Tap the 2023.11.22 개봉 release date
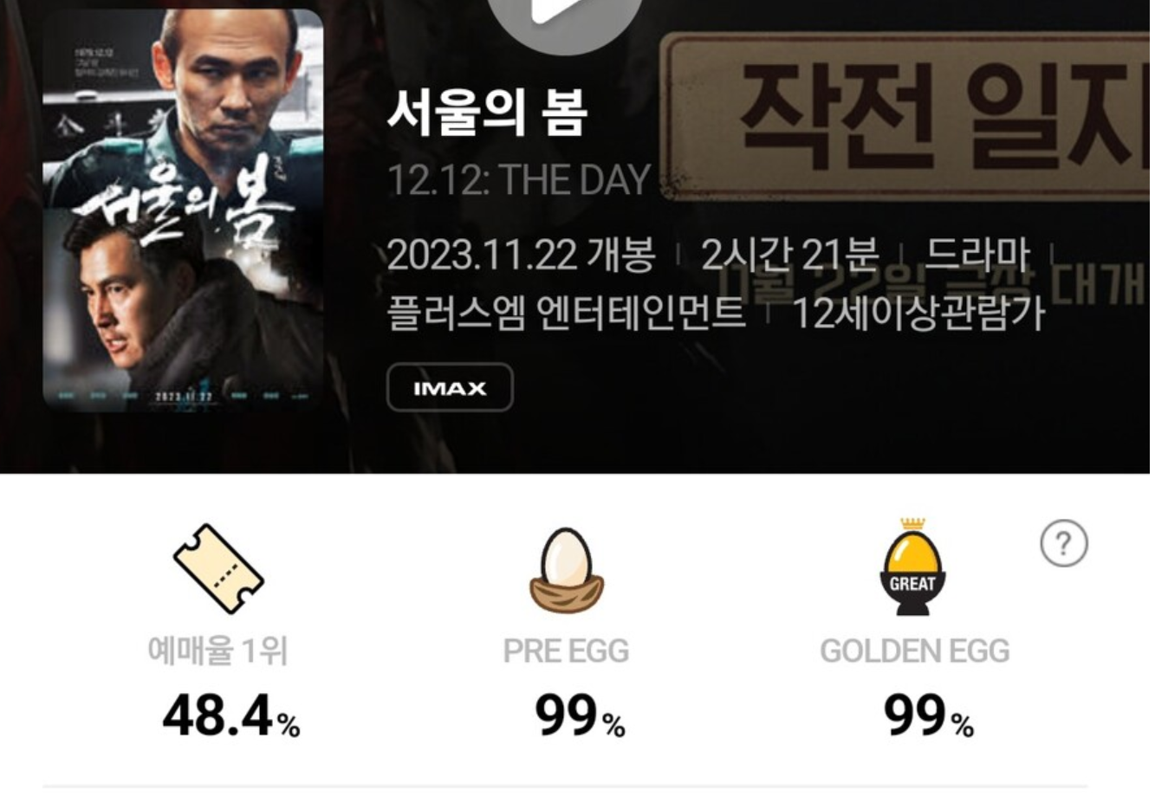This screenshot has width=1155, height=796. 521,255
